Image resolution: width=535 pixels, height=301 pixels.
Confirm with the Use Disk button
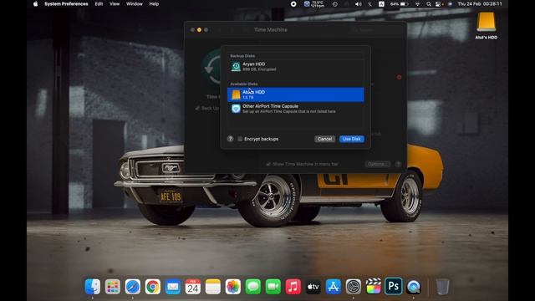tap(351, 139)
